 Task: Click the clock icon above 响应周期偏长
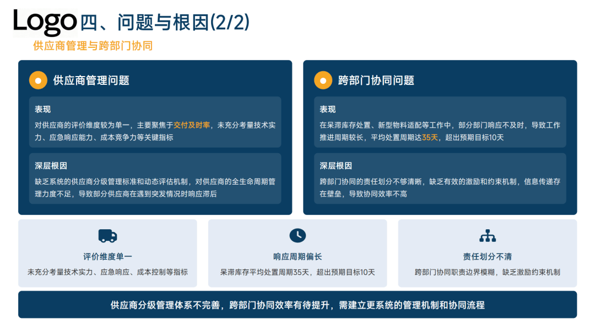pos(297,236)
